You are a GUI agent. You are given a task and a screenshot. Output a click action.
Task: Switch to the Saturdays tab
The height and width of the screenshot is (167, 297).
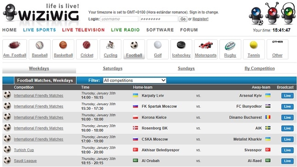tap(112, 68)
